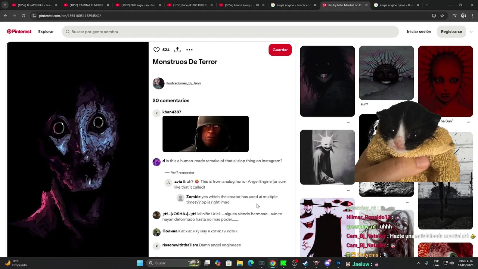Open Explorar link
Screen dimensions: 478x269
pyautogui.click(x=46, y=32)
